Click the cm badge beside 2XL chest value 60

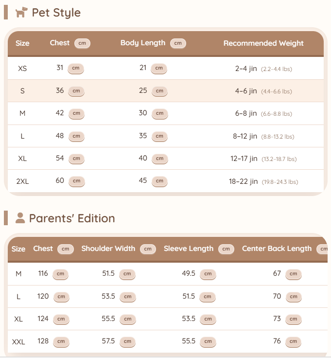tap(77, 181)
